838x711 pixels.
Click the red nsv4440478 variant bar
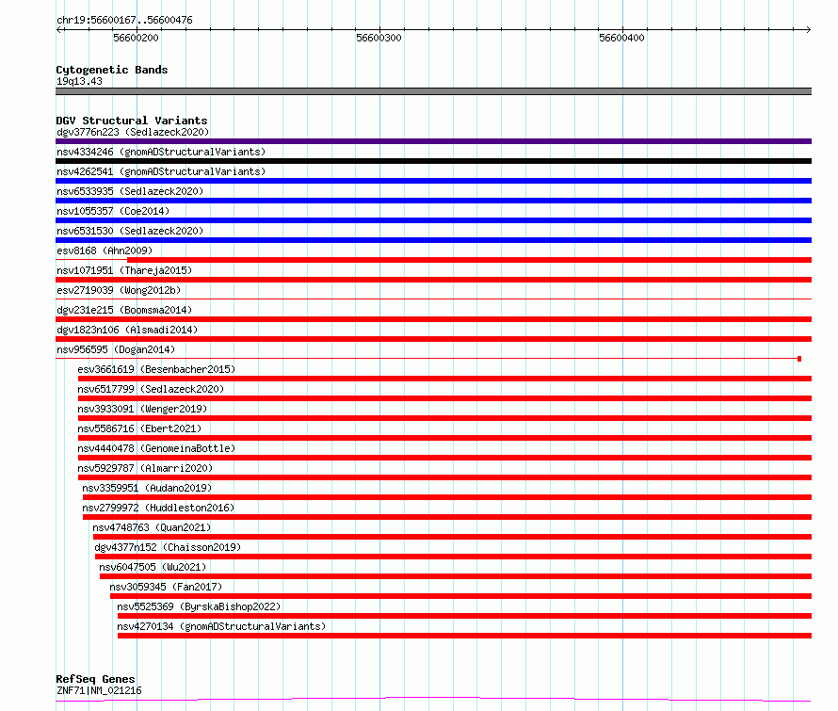(444, 458)
